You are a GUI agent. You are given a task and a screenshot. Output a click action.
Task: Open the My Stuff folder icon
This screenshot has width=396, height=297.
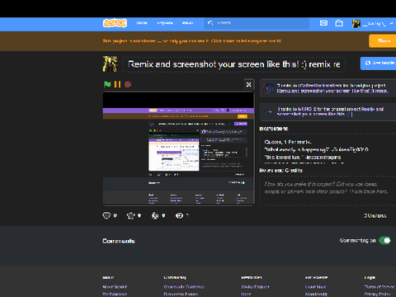[x=339, y=23]
